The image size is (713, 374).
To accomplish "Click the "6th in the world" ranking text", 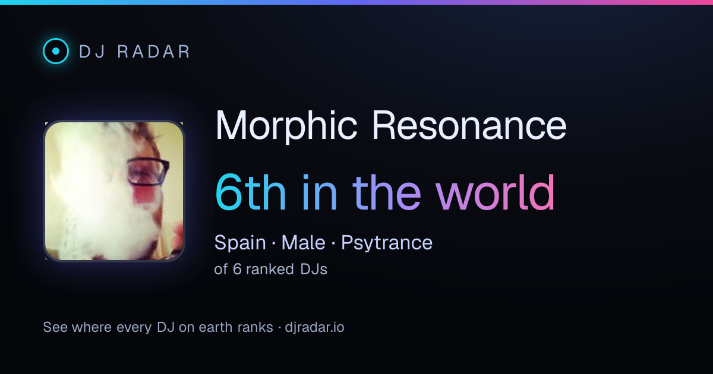I will tap(384, 192).
